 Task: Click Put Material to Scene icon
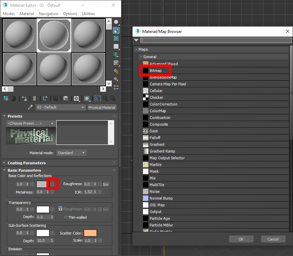[14, 98]
